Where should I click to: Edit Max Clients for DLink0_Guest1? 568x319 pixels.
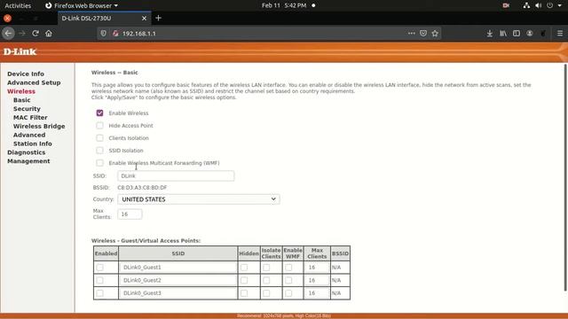[317, 268]
